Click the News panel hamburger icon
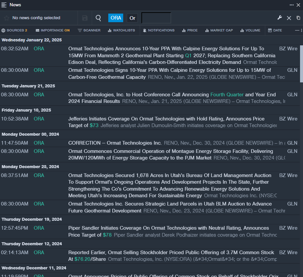This screenshot has height=277, width=303. [x=4, y=5]
